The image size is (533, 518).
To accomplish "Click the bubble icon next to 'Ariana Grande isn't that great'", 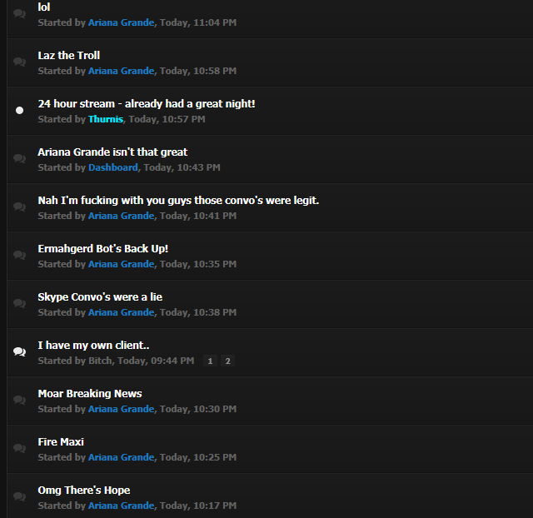I will click(x=19, y=158).
